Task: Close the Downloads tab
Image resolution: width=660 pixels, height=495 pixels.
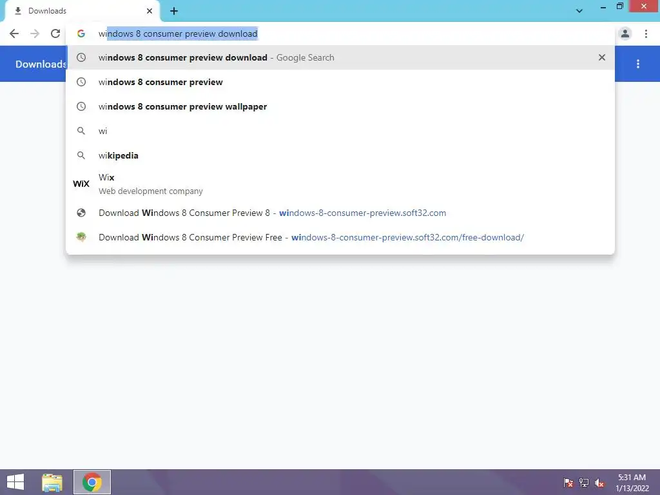Action: click(150, 11)
